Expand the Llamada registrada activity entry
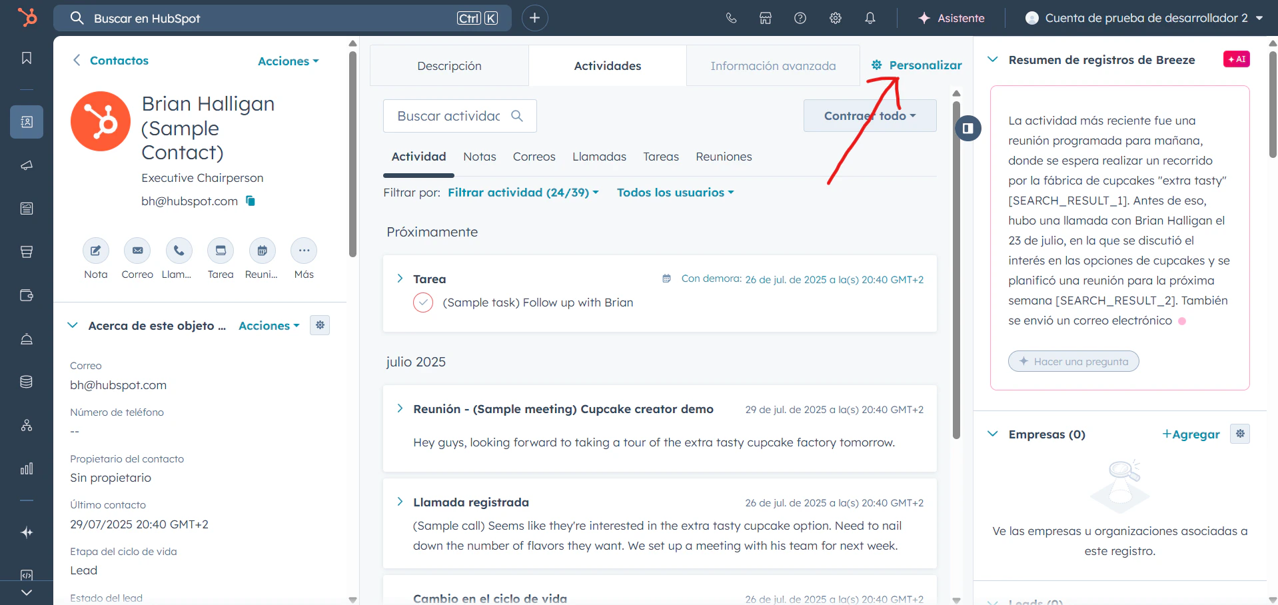Screen dimensions: 1278x605 click(400, 502)
